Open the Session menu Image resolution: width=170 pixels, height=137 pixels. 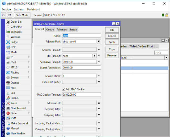point(6,10)
